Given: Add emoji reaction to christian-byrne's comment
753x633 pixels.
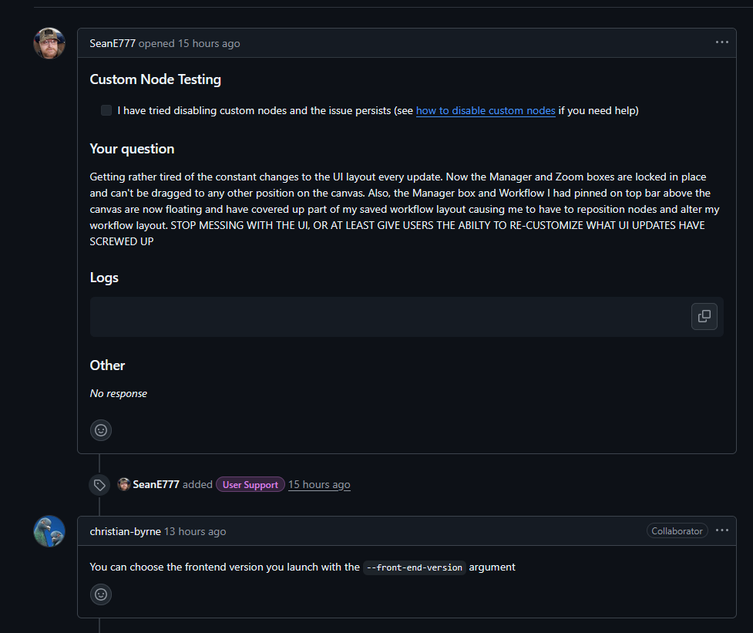Looking at the screenshot, I should click(x=101, y=594).
